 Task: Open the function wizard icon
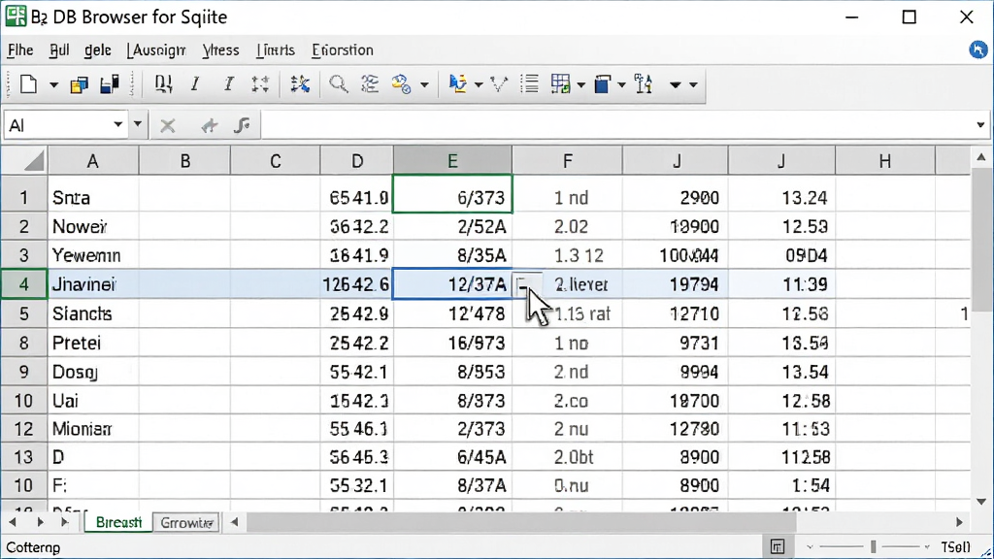pos(242,125)
